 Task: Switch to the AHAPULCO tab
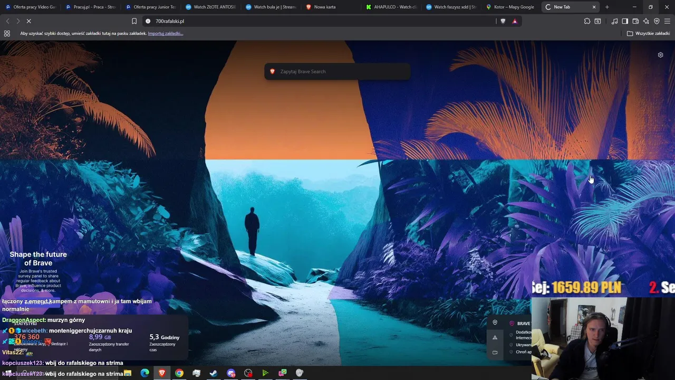coord(391,7)
